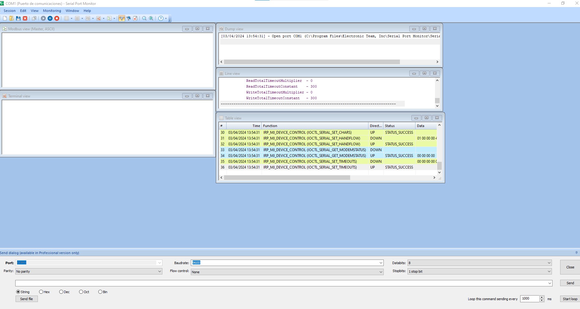Click the magnifying glass Find icon
The image size is (580, 309).
144,18
